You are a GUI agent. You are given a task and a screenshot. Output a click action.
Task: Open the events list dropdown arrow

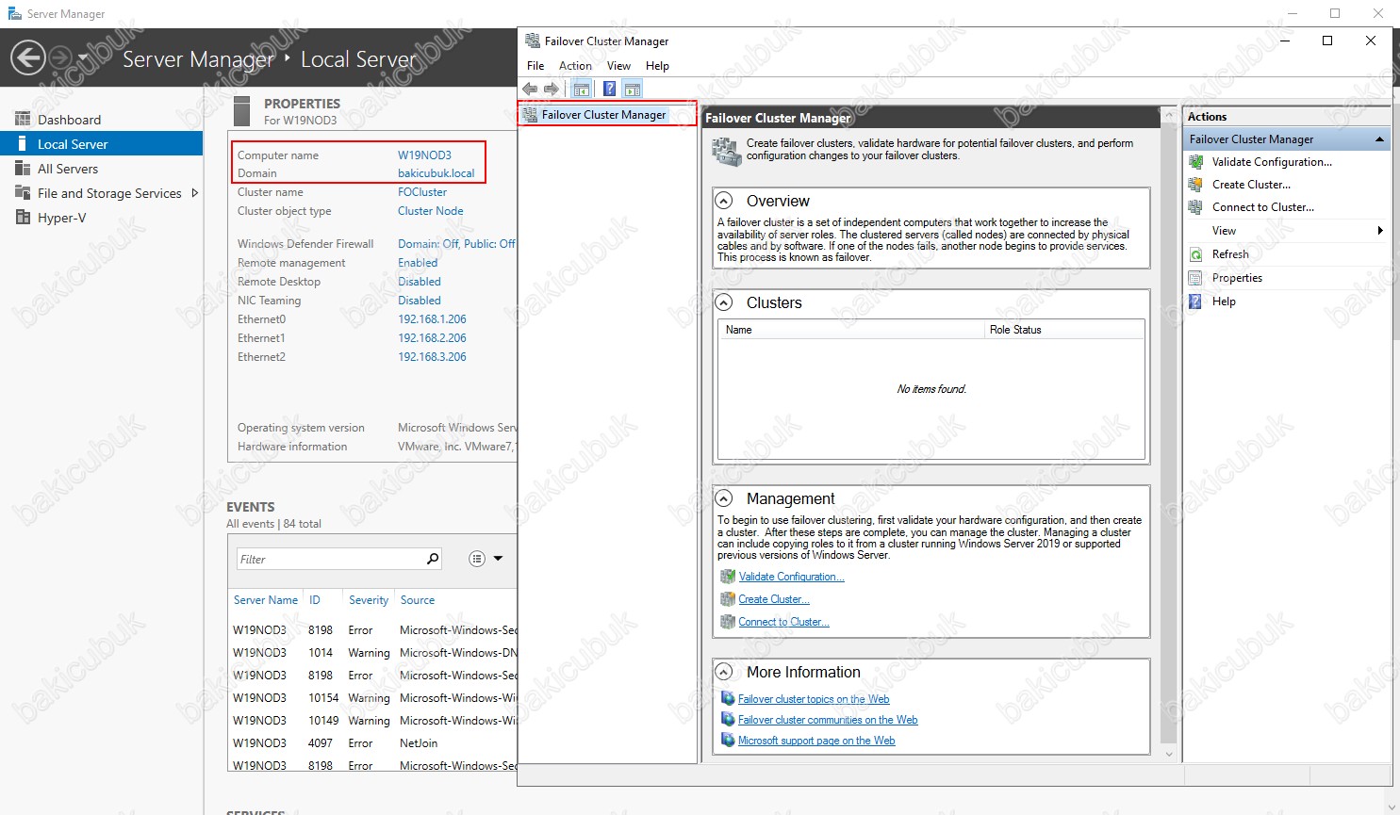pos(498,559)
